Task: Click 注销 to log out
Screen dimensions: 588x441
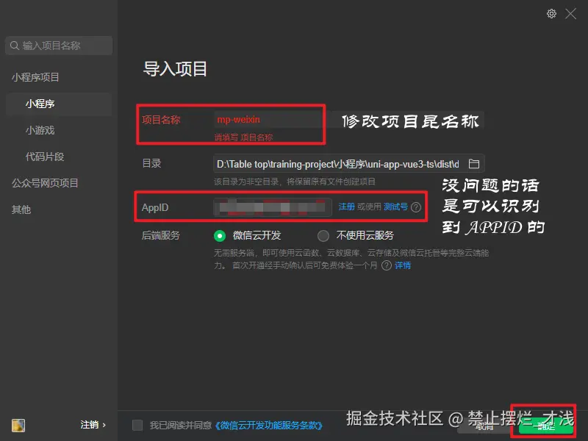Action: click(93, 425)
